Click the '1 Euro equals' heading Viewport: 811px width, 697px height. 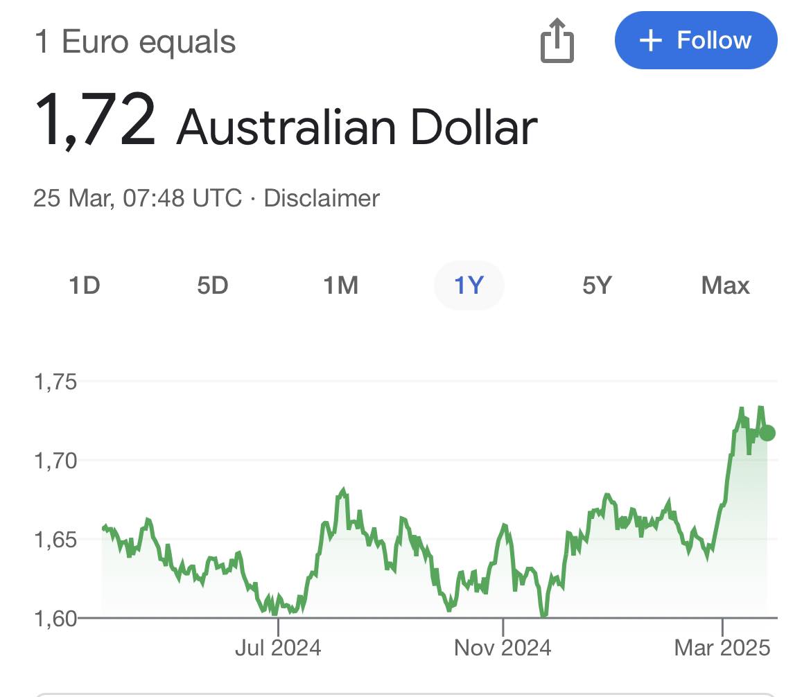pos(135,42)
